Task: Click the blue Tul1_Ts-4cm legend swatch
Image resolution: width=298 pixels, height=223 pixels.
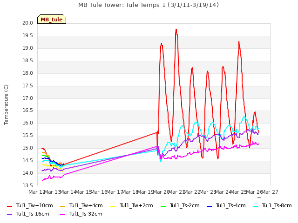Action: coord(209,206)
